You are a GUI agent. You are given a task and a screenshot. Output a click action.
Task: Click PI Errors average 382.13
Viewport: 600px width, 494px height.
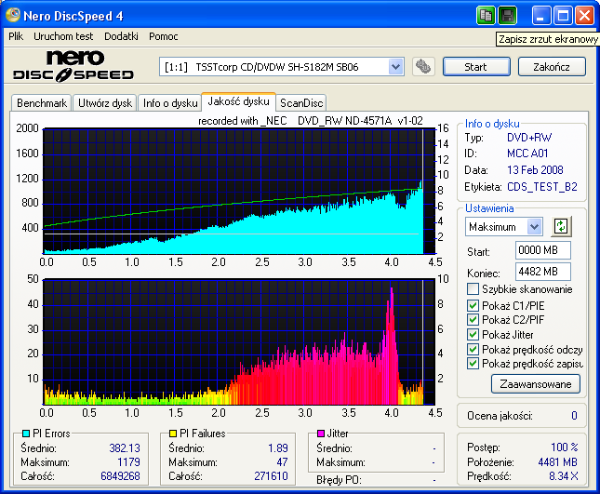point(125,447)
